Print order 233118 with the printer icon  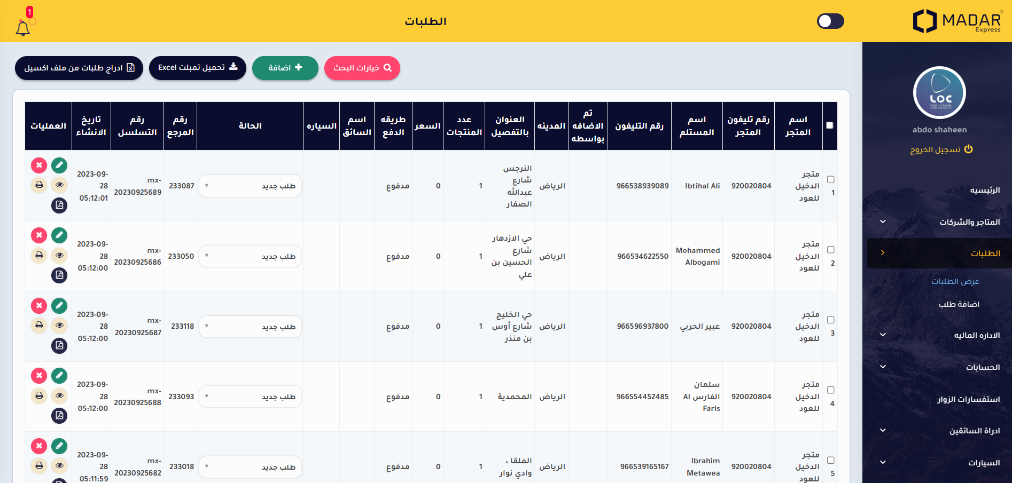[39, 325]
